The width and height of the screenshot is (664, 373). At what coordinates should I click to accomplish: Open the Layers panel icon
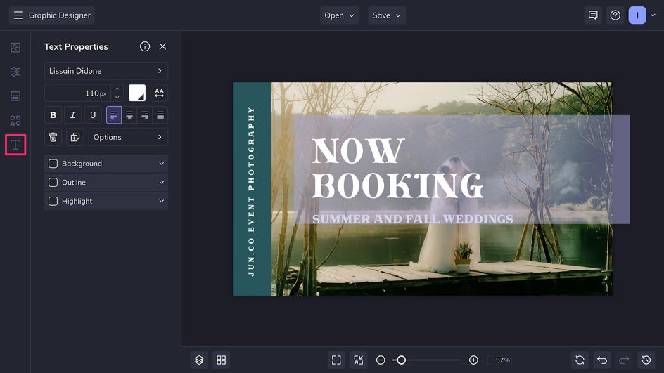(199, 360)
